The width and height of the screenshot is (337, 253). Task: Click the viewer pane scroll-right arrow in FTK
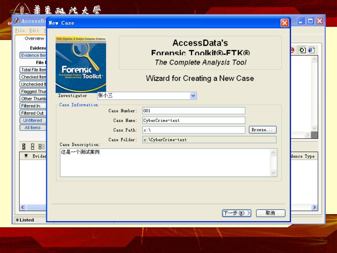click(308, 135)
